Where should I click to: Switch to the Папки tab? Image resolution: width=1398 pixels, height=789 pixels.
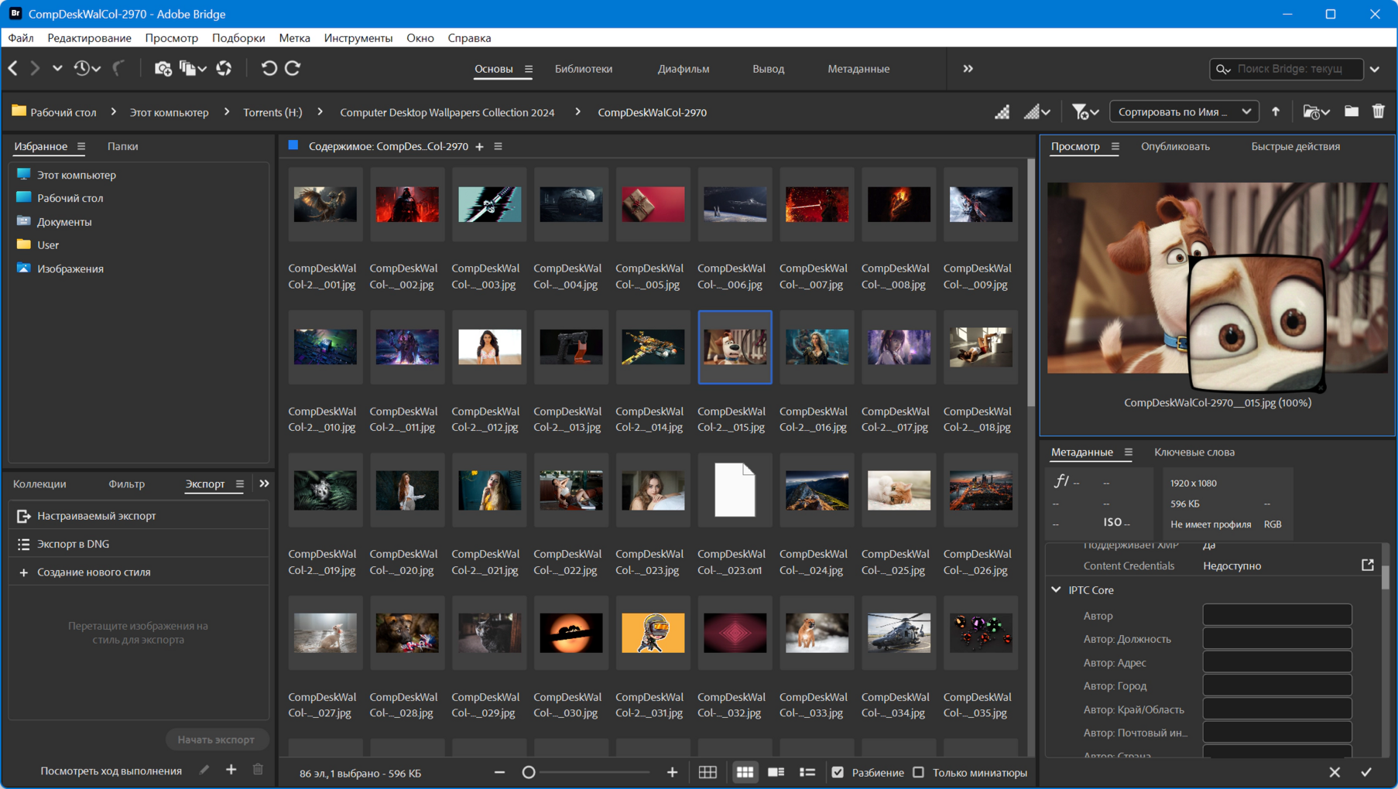122,146
